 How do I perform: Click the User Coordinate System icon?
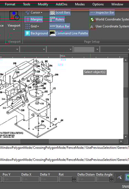point(92,27)
